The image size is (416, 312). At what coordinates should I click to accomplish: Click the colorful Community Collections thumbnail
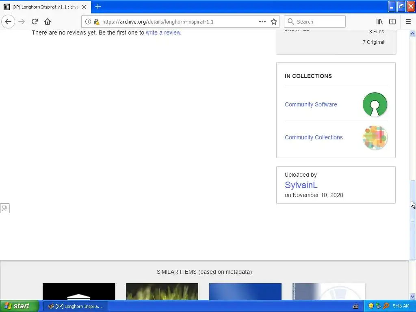[x=375, y=138]
